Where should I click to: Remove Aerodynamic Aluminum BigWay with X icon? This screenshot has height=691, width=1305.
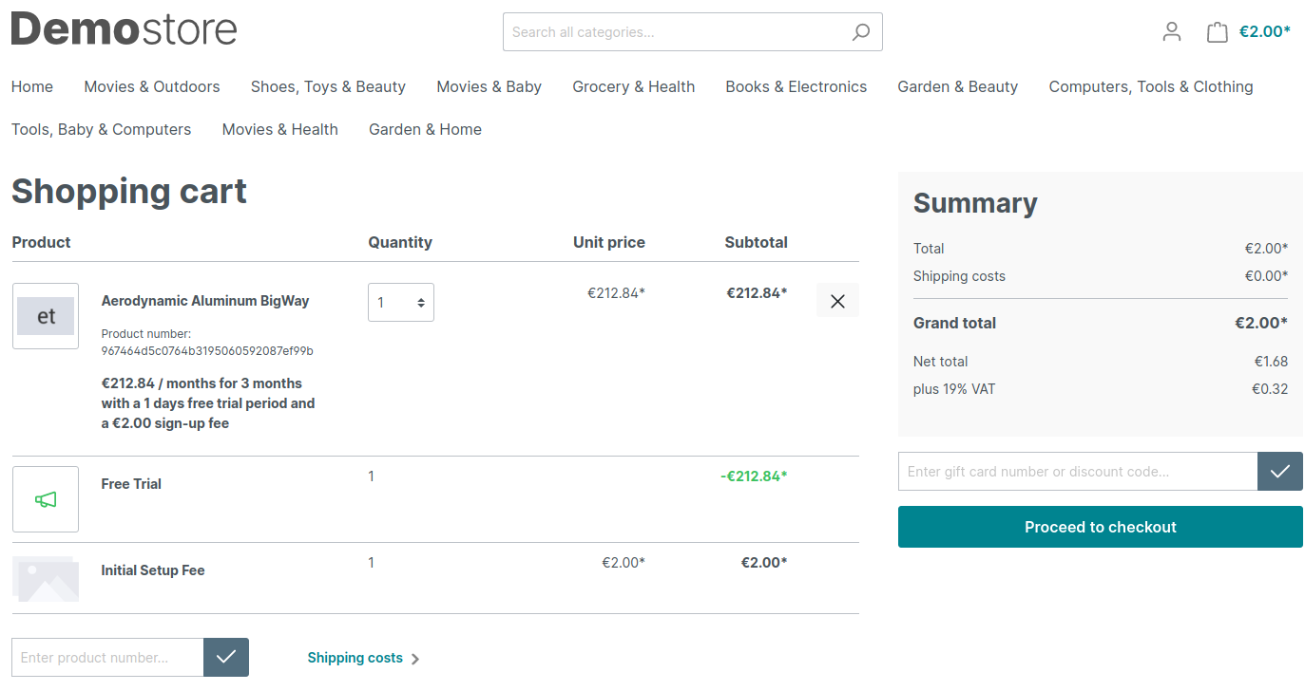click(x=837, y=301)
